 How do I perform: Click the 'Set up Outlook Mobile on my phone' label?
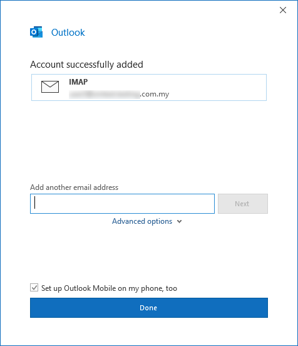click(x=109, y=288)
